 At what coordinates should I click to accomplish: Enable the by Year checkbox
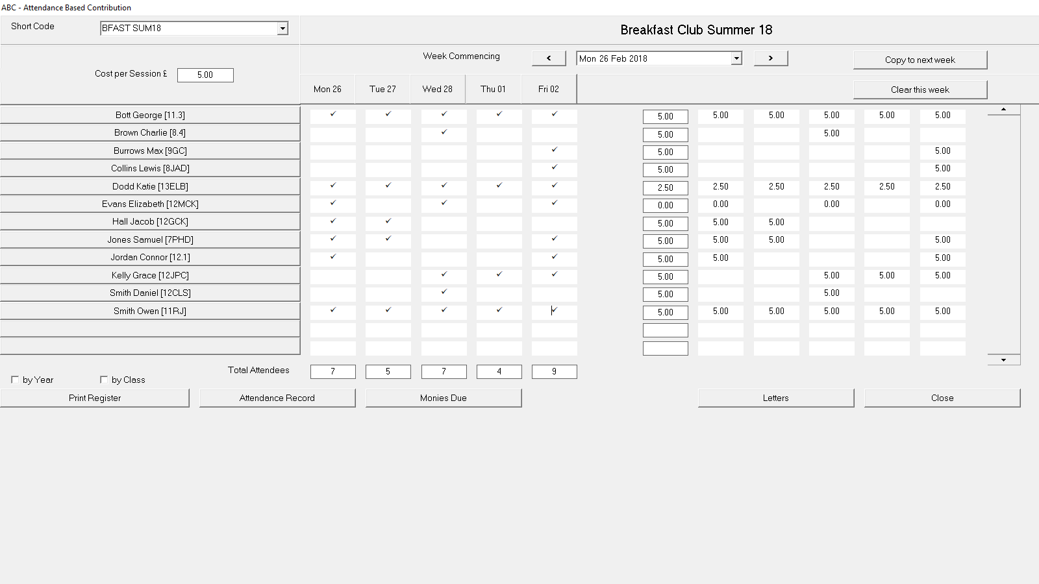click(15, 380)
